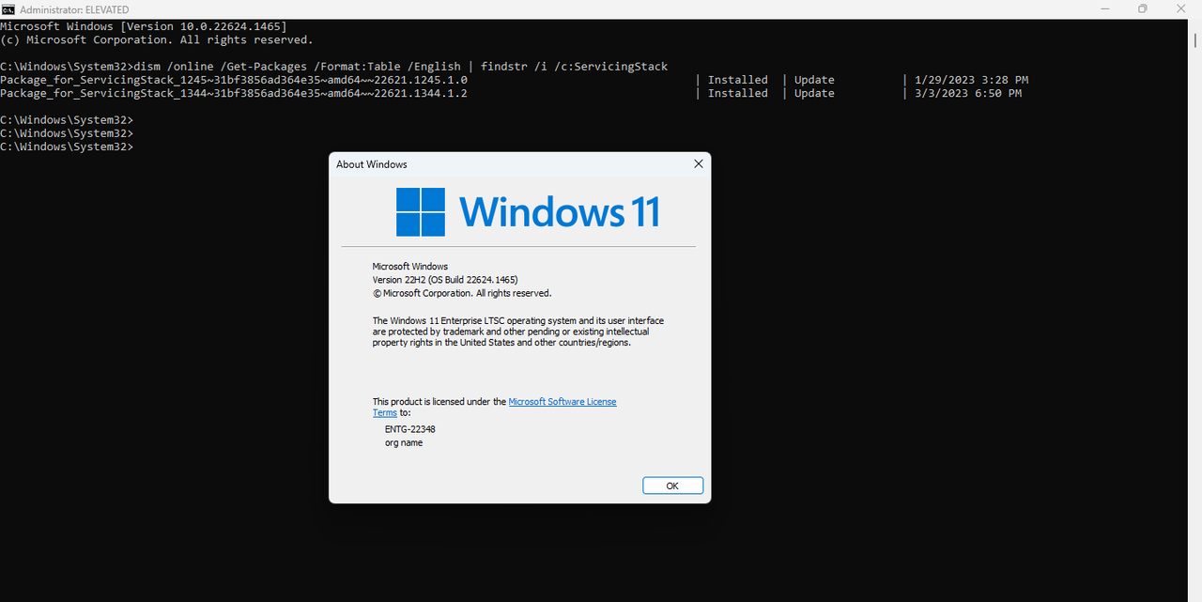The width and height of the screenshot is (1202, 602).
Task: Click the date 1/29/2023 3:28 PM
Action: 971,80
